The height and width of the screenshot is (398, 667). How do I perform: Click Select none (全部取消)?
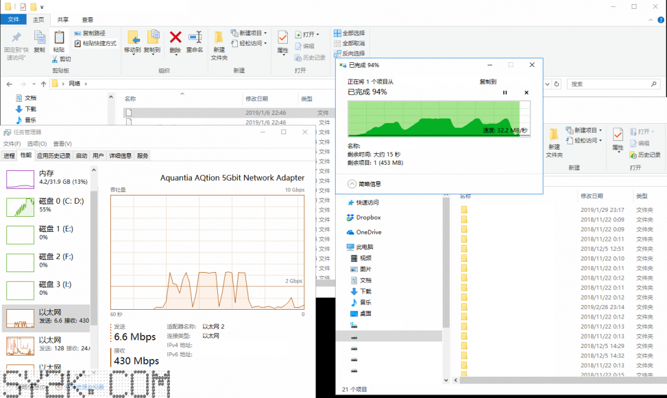(349, 43)
